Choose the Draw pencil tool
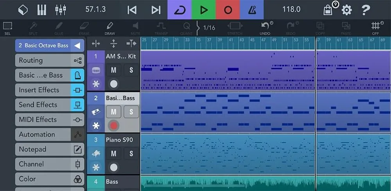The height and width of the screenshot is (191, 391). coord(110,28)
